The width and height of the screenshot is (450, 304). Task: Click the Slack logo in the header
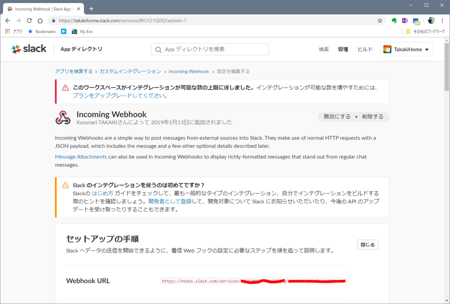pos(28,49)
